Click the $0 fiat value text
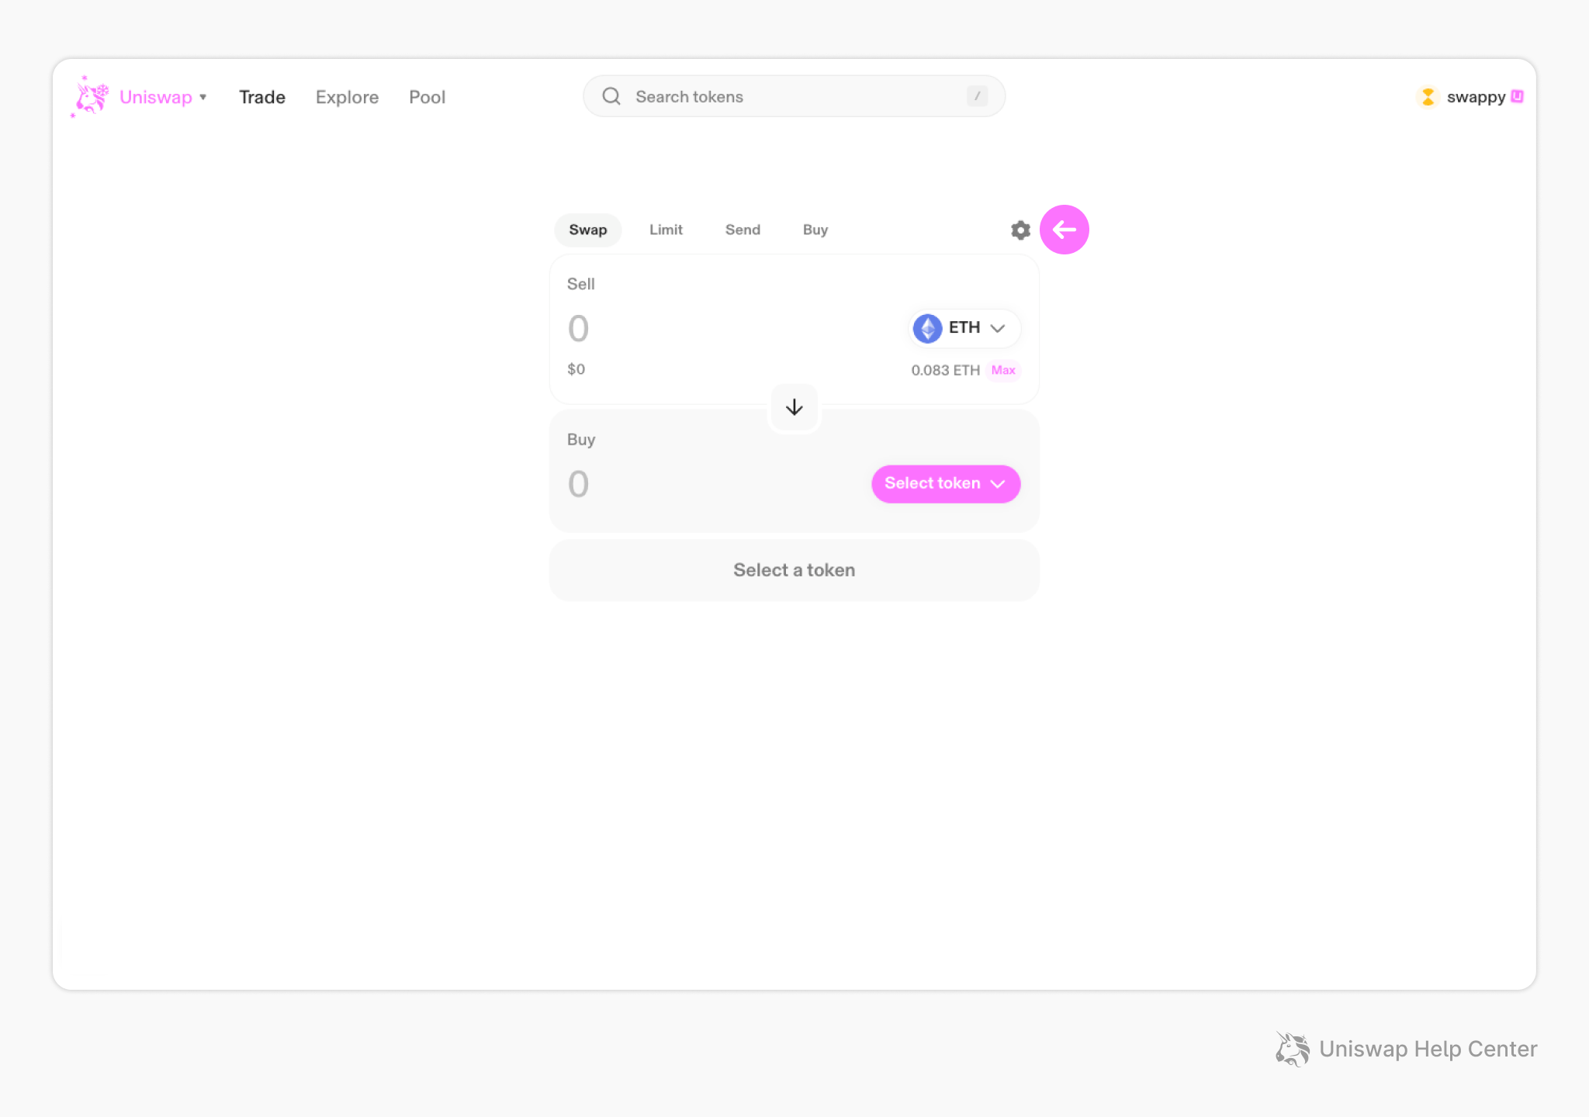 [576, 369]
